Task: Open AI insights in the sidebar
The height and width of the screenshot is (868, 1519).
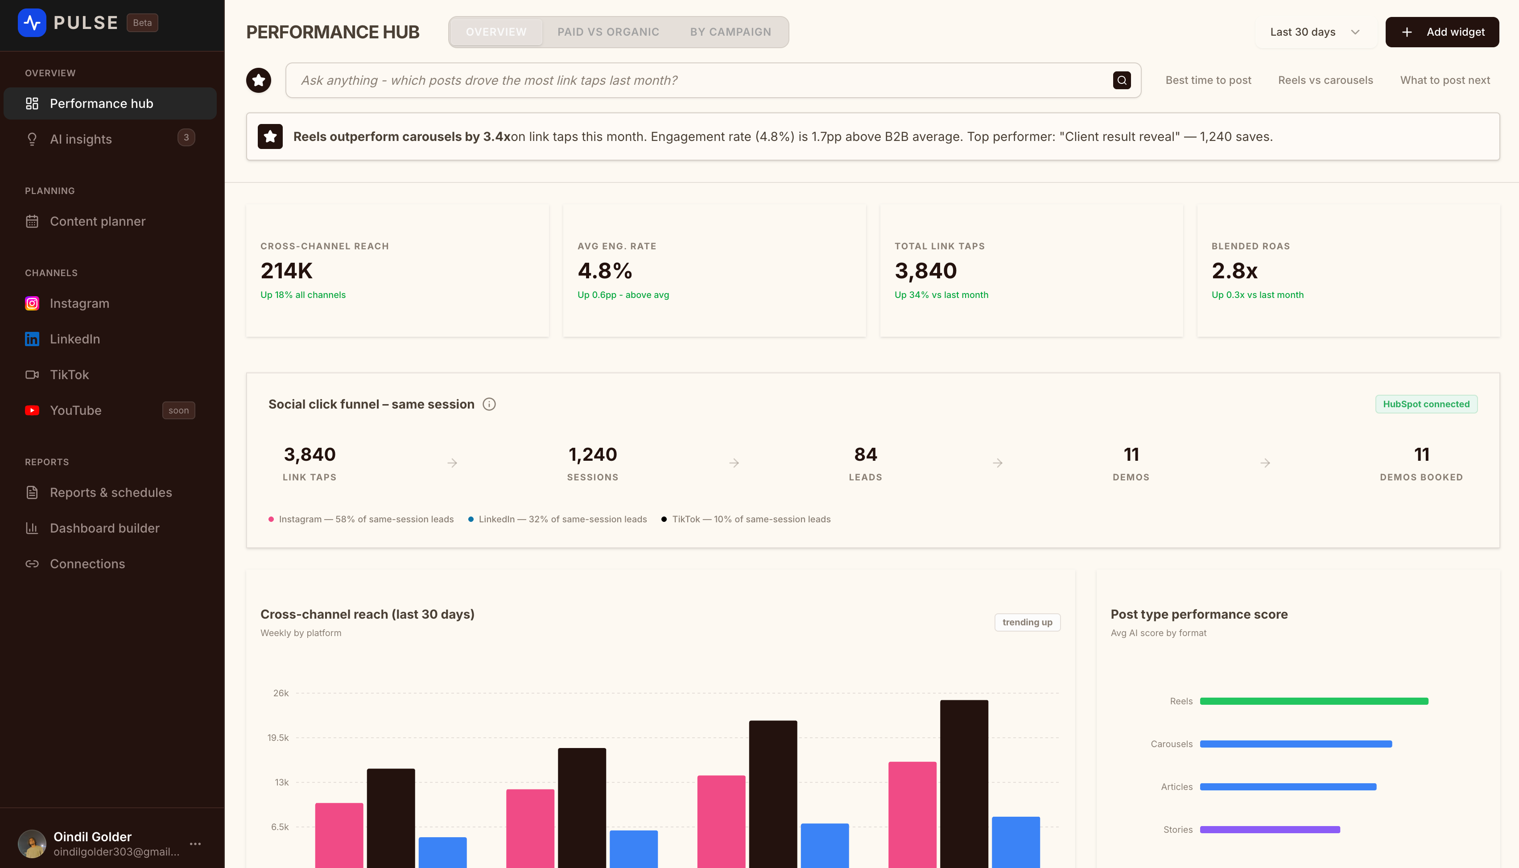Action: (110, 140)
